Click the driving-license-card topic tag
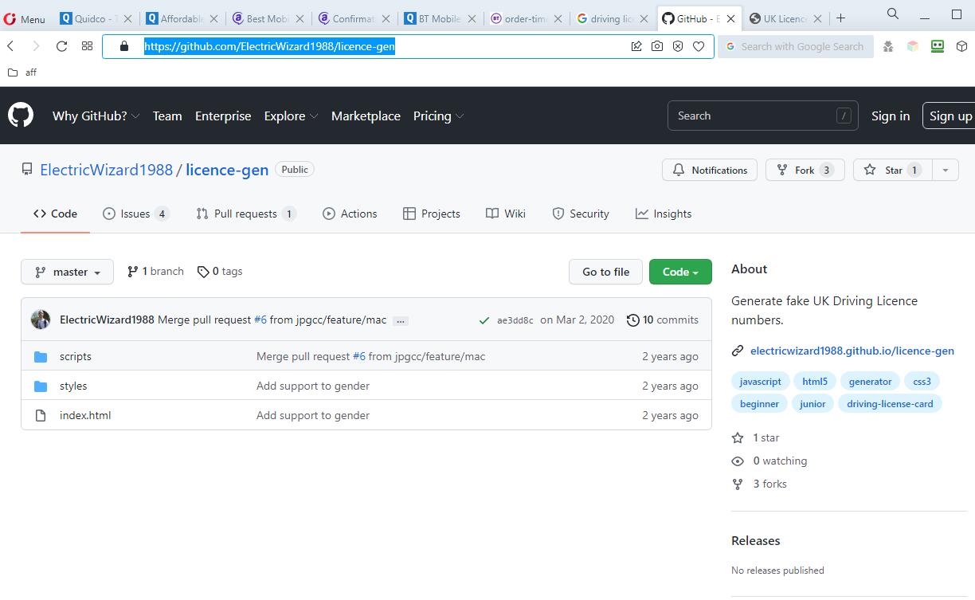 pyautogui.click(x=890, y=403)
